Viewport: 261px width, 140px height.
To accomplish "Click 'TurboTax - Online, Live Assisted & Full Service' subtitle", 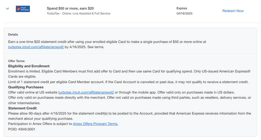I will tap(79, 13).
